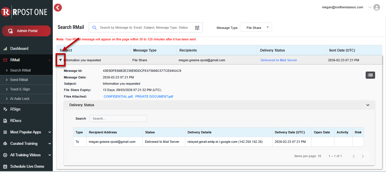Expand the account dropdown arrow
Viewport: 386px width, 172px height.
click(x=370, y=7)
